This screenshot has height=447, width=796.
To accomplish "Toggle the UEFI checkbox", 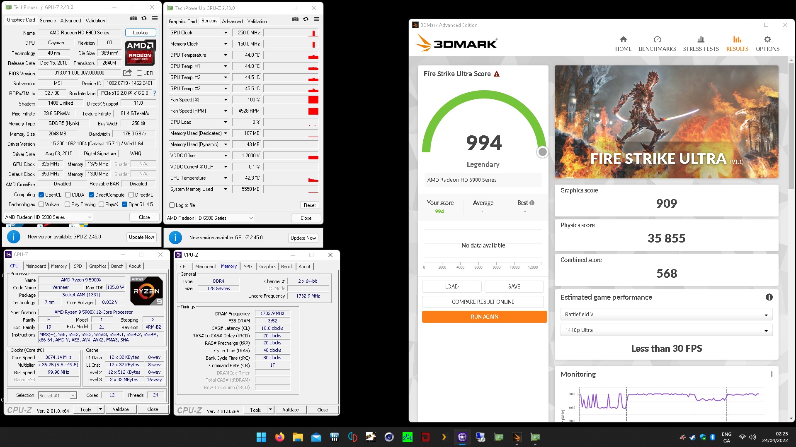I will (140, 73).
